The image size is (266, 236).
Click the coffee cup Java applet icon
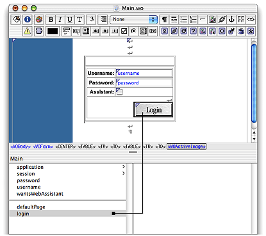(x=241, y=31)
